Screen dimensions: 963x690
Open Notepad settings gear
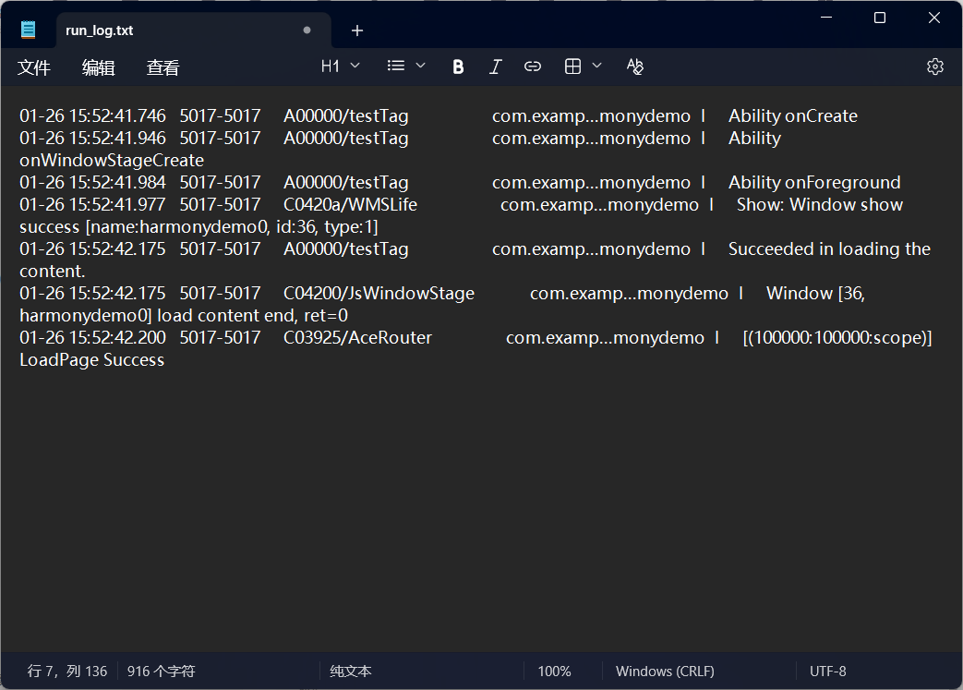[x=934, y=67]
